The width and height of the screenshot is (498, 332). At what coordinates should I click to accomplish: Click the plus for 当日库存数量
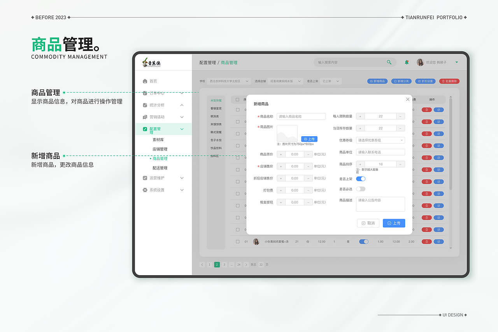(360, 128)
